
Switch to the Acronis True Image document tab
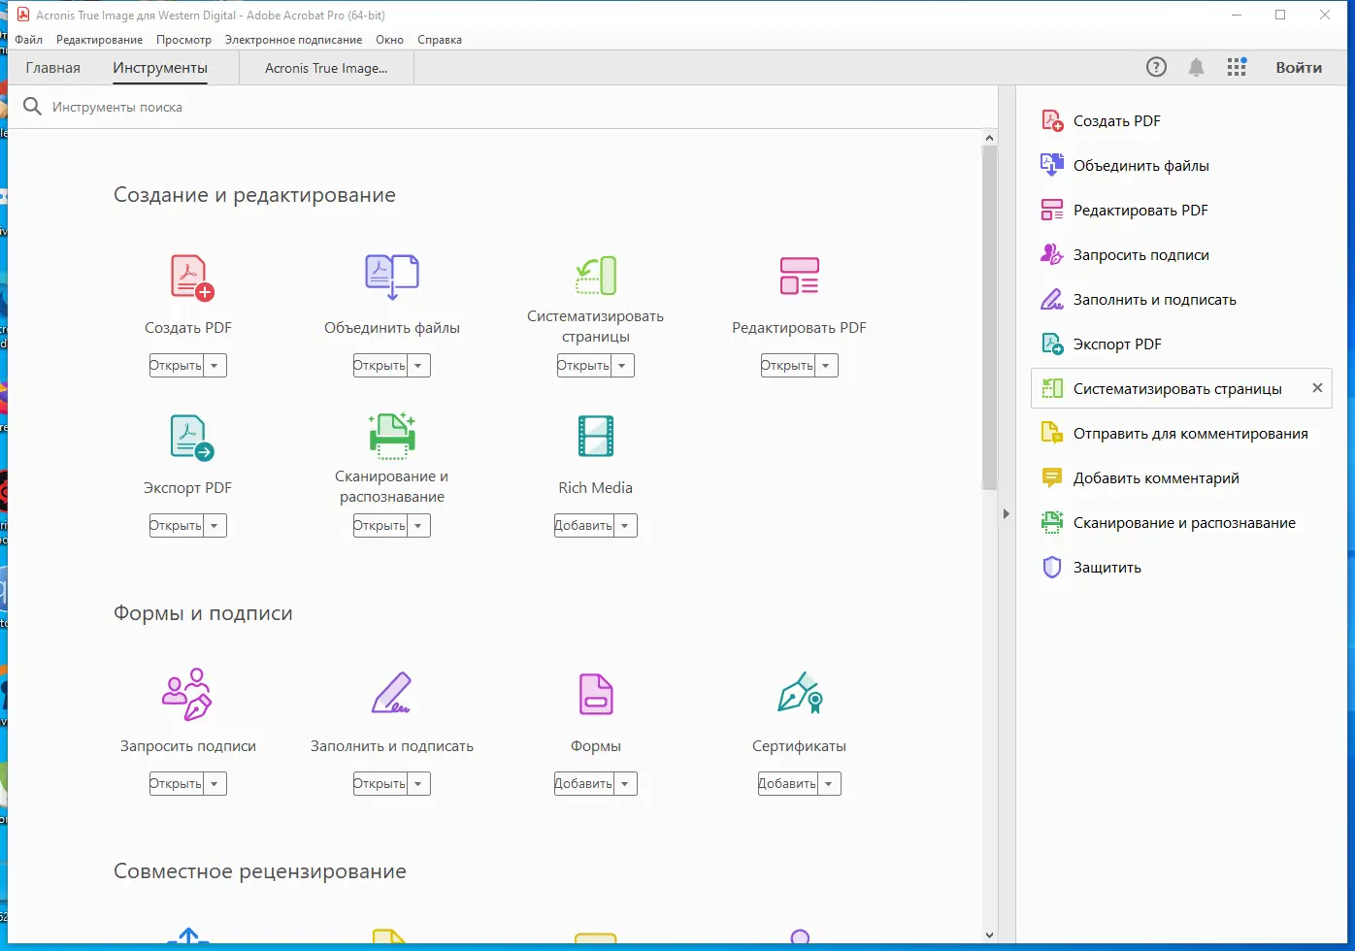(326, 68)
